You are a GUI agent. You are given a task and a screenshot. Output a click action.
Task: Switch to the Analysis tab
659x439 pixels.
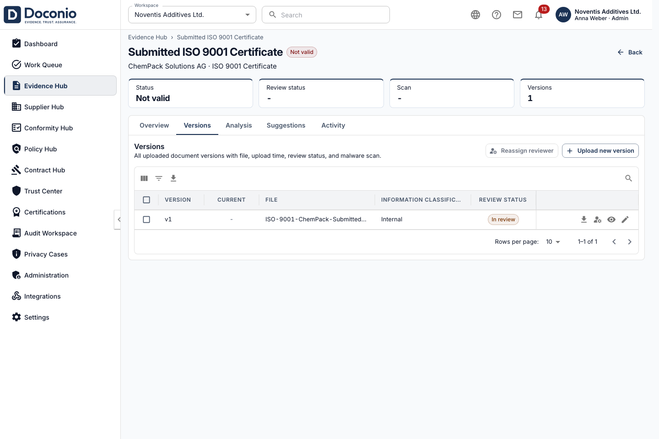[x=239, y=126]
